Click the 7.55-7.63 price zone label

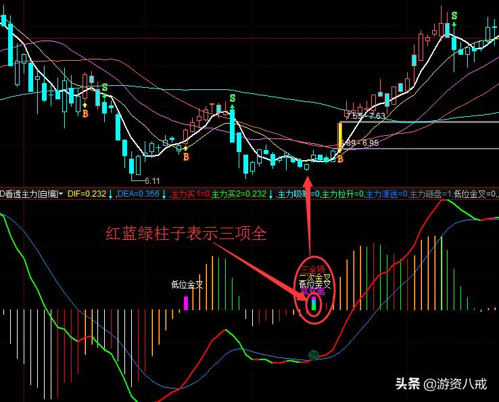pyautogui.click(x=366, y=116)
